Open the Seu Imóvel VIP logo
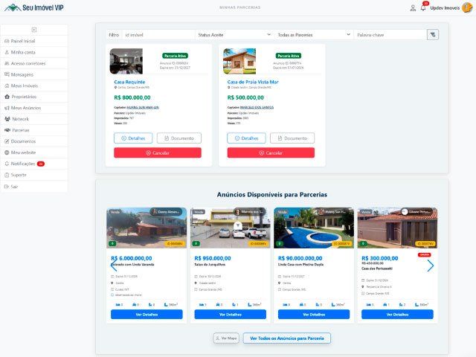476x357 pixels. point(34,7)
